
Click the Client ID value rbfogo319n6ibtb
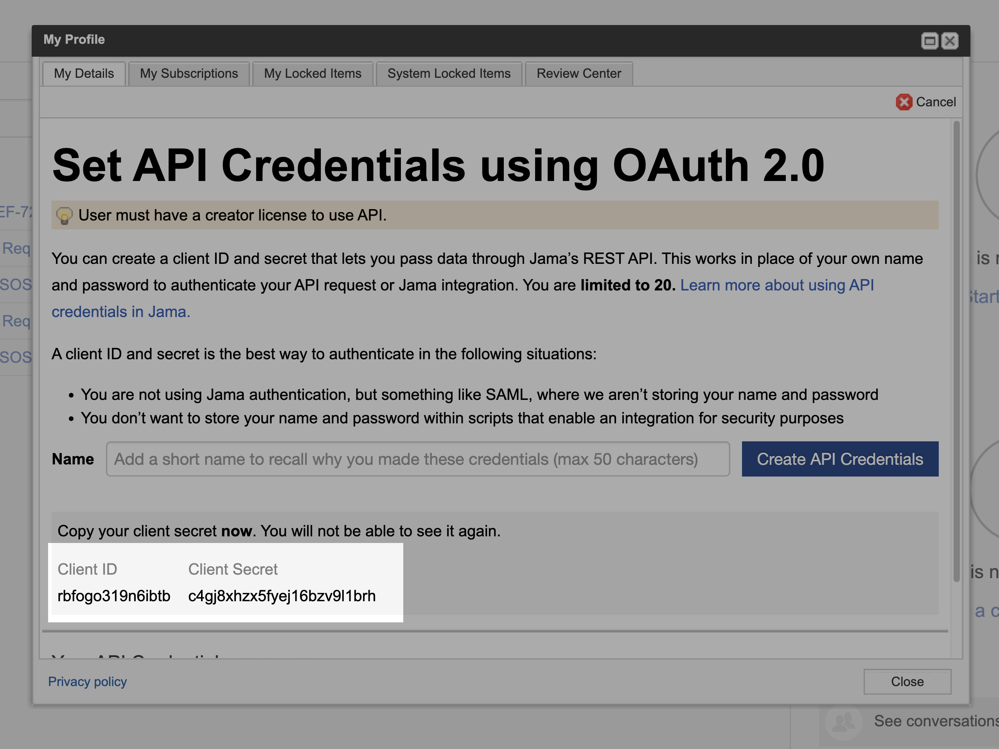[x=114, y=596]
